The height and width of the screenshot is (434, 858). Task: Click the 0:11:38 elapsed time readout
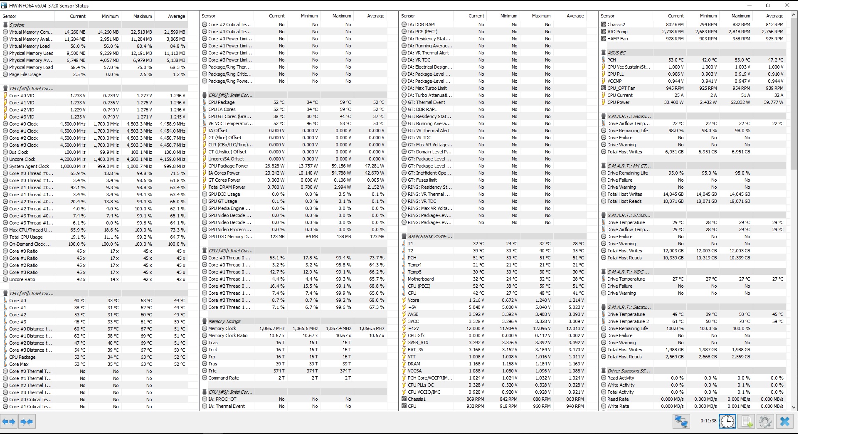pos(708,421)
